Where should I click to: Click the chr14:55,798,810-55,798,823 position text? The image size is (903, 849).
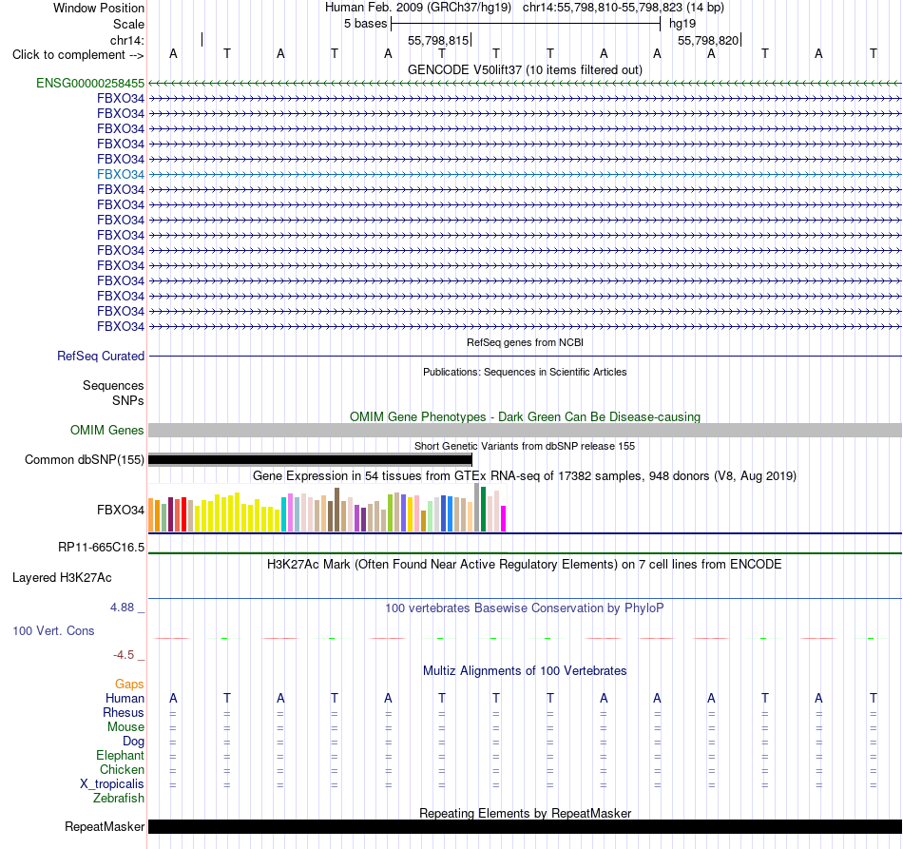point(603,8)
